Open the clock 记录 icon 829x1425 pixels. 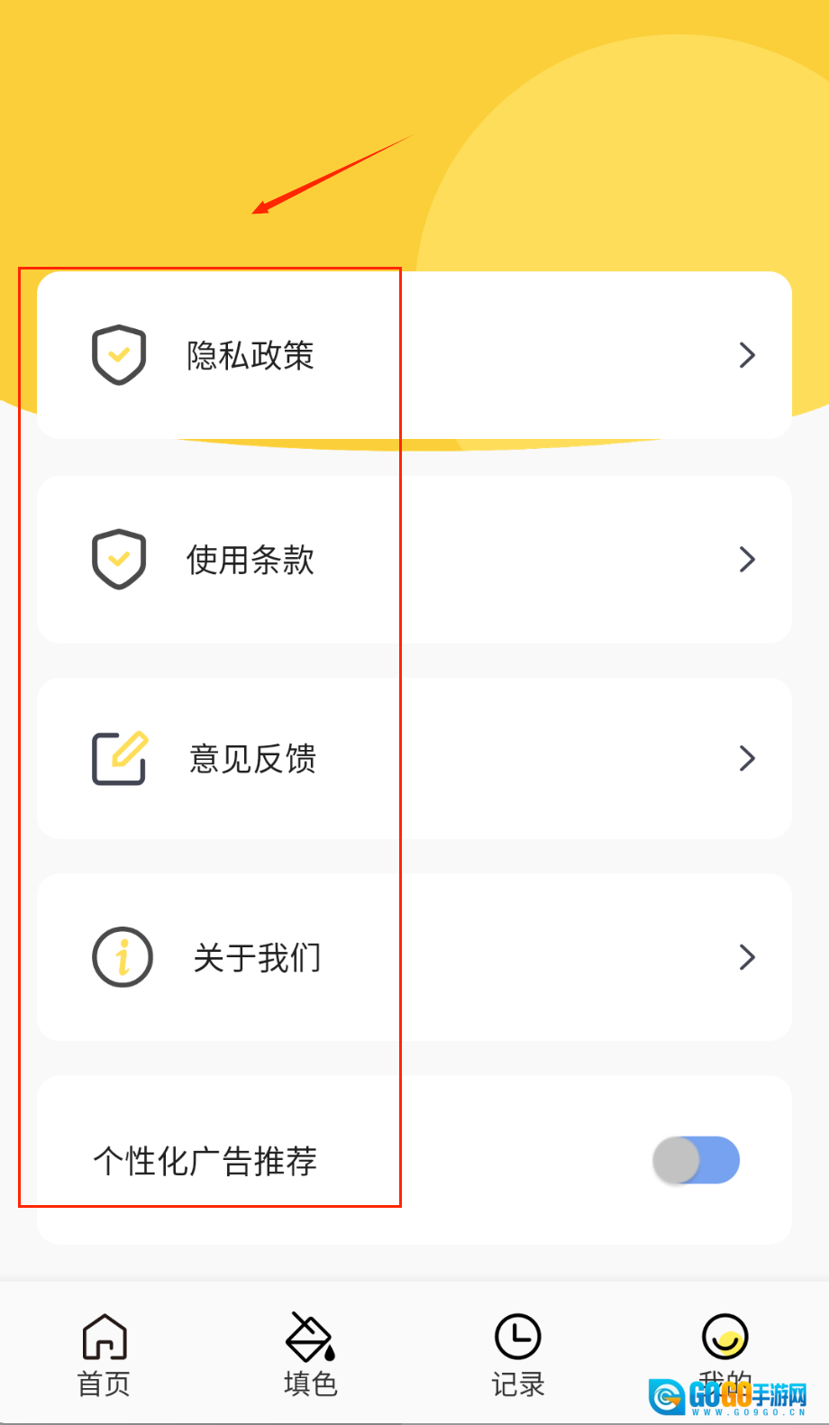[518, 1337]
